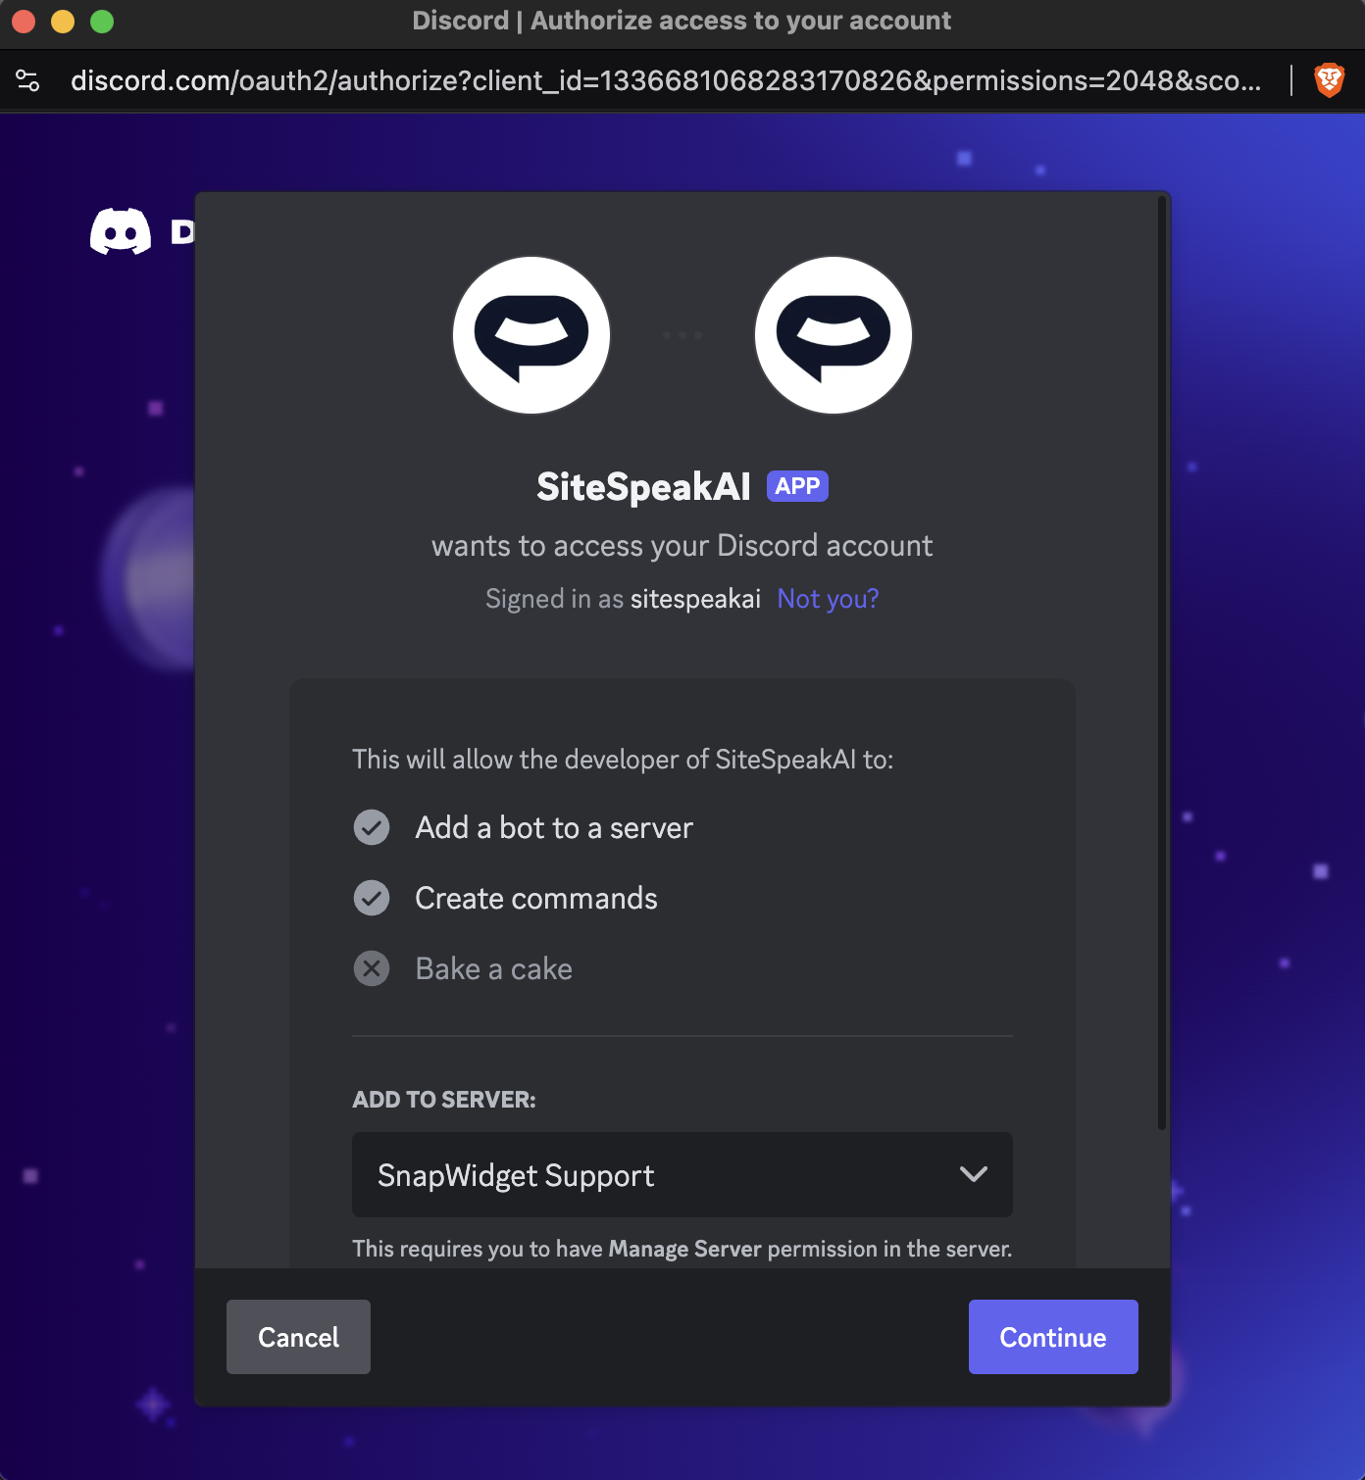The image size is (1365, 1480).
Task: Click the server dropdown chevron arrow
Action: 974,1174
